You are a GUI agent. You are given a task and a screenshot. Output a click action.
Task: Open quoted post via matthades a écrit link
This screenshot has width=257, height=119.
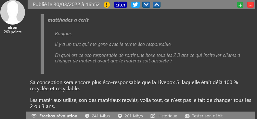point(68,20)
